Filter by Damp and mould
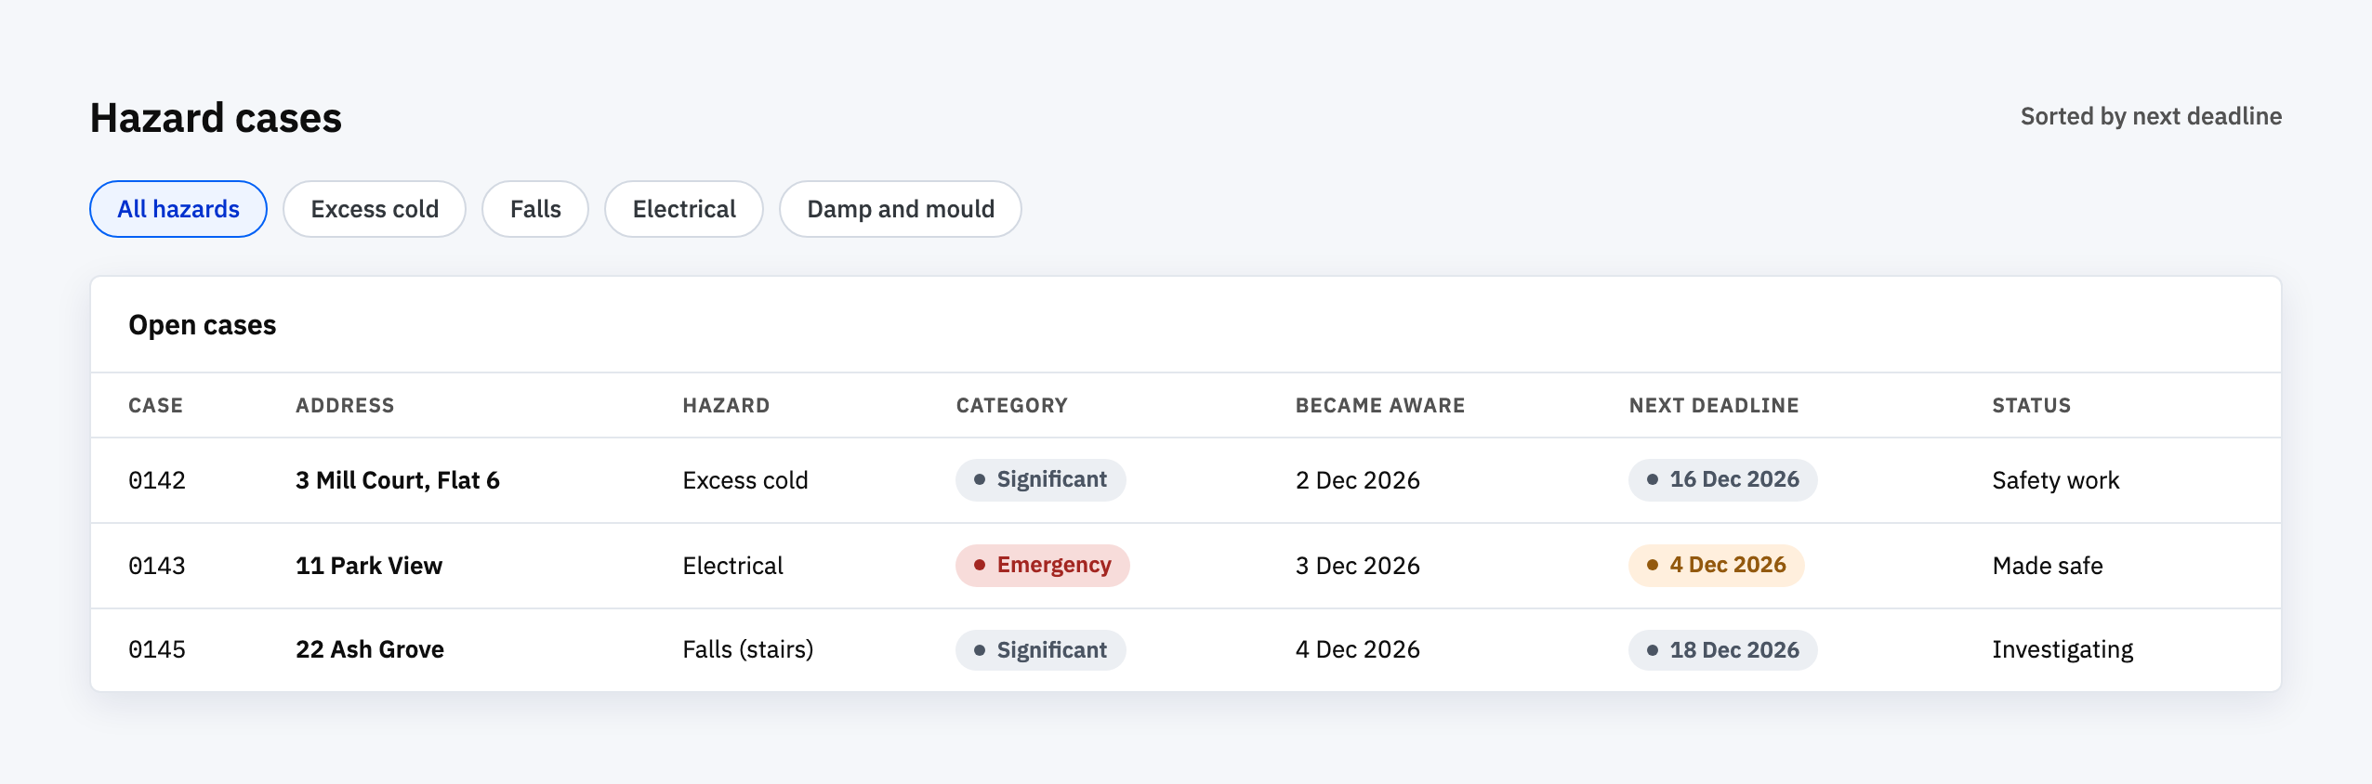This screenshot has width=2372, height=784. [x=901, y=209]
